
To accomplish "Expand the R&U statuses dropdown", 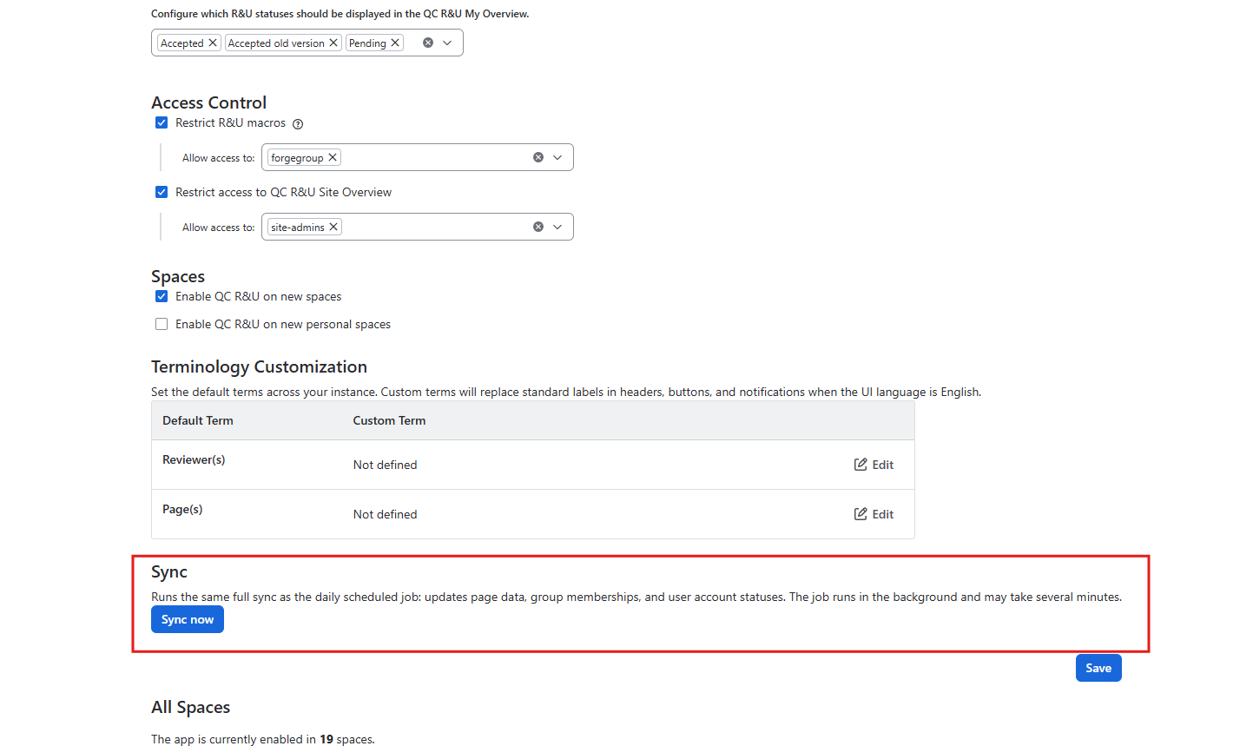I will [x=447, y=43].
